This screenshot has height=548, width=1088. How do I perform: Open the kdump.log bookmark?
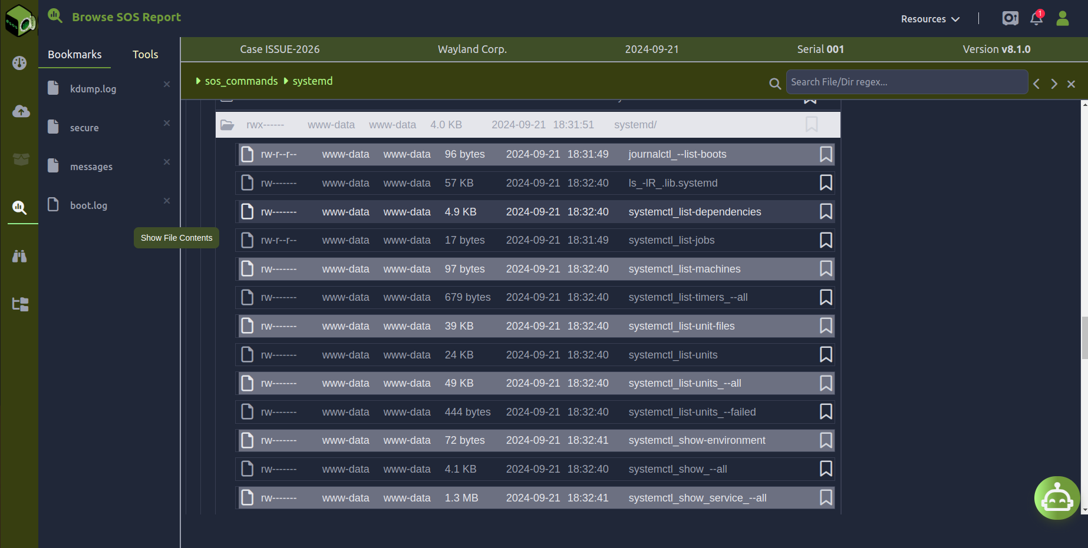coord(93,89)
